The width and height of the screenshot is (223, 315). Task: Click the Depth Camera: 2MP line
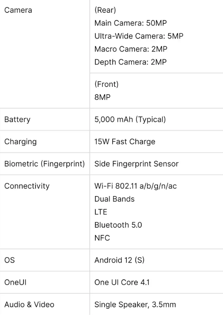coord(131,62)
